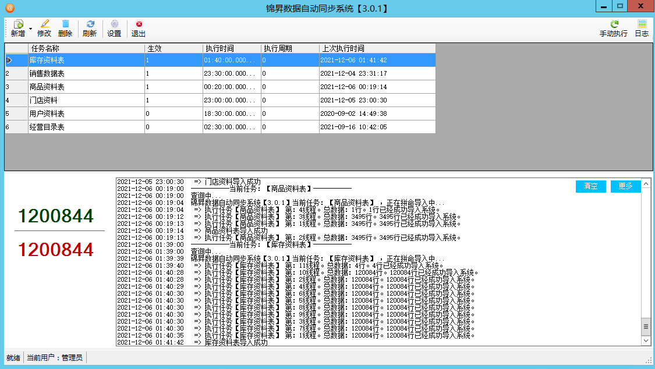Click the 执行时间 cell of 门店资料
The height and width of the screenshot is (369, 655).
(231, 100)
